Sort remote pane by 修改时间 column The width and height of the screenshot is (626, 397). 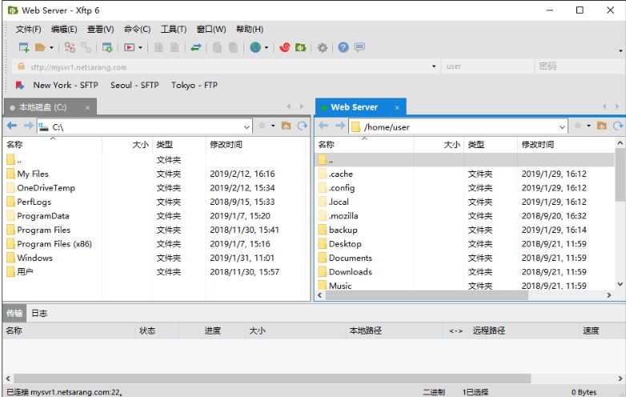(x=537, y=144)
